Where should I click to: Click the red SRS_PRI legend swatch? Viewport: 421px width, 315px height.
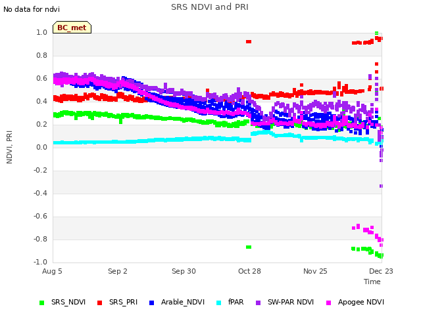(x=99, y=303)
